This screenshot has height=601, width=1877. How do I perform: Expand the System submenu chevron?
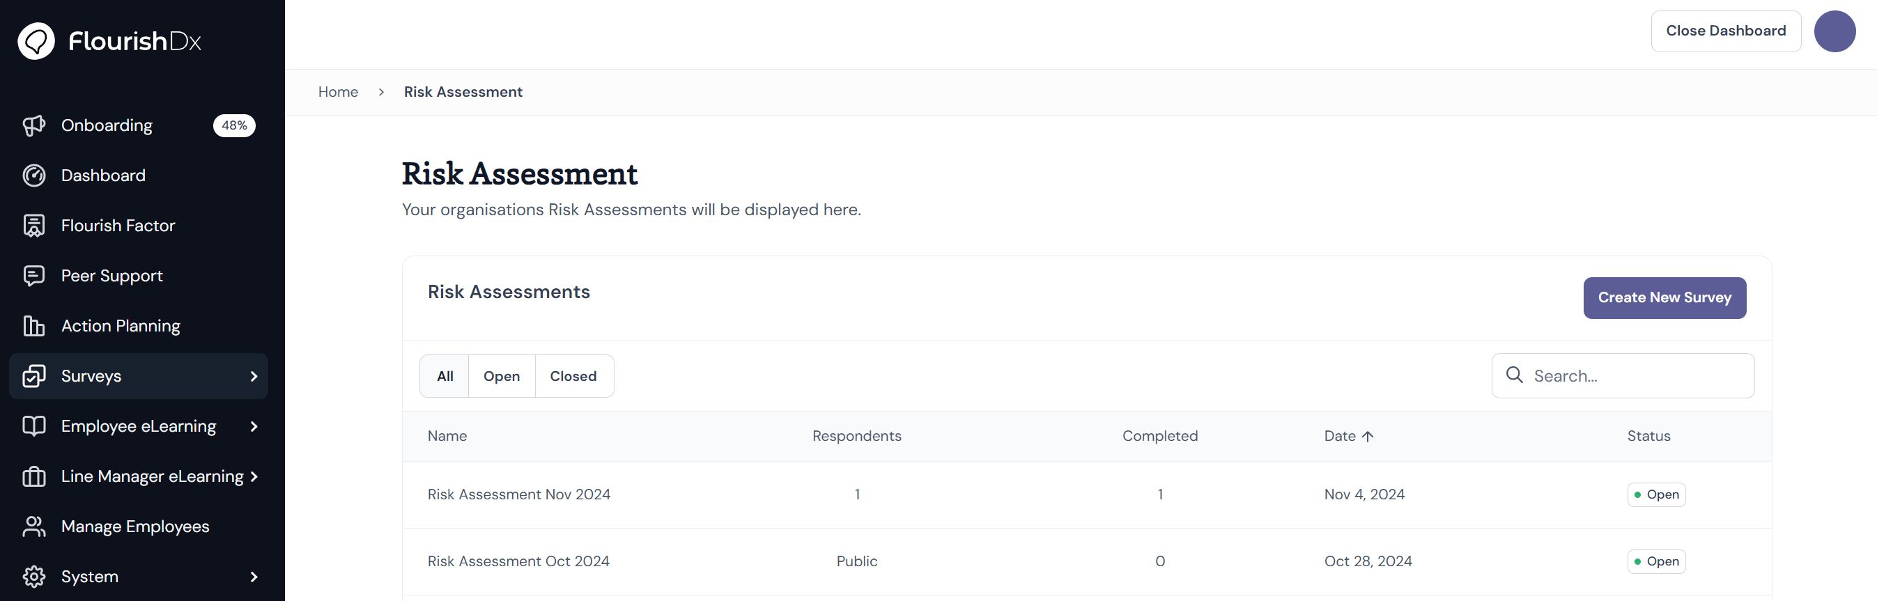(x=254, y=577)
